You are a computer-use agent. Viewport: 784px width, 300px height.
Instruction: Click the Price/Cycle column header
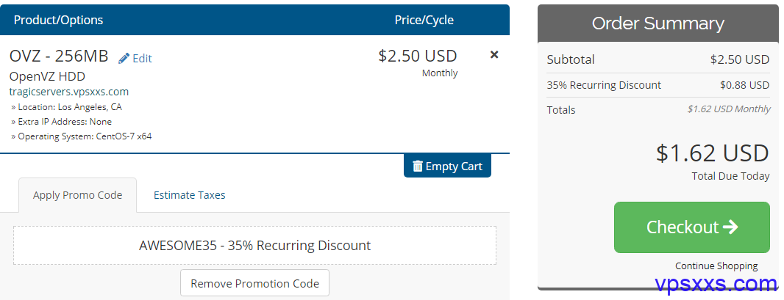pyautogui.click(x=424, y=20)
